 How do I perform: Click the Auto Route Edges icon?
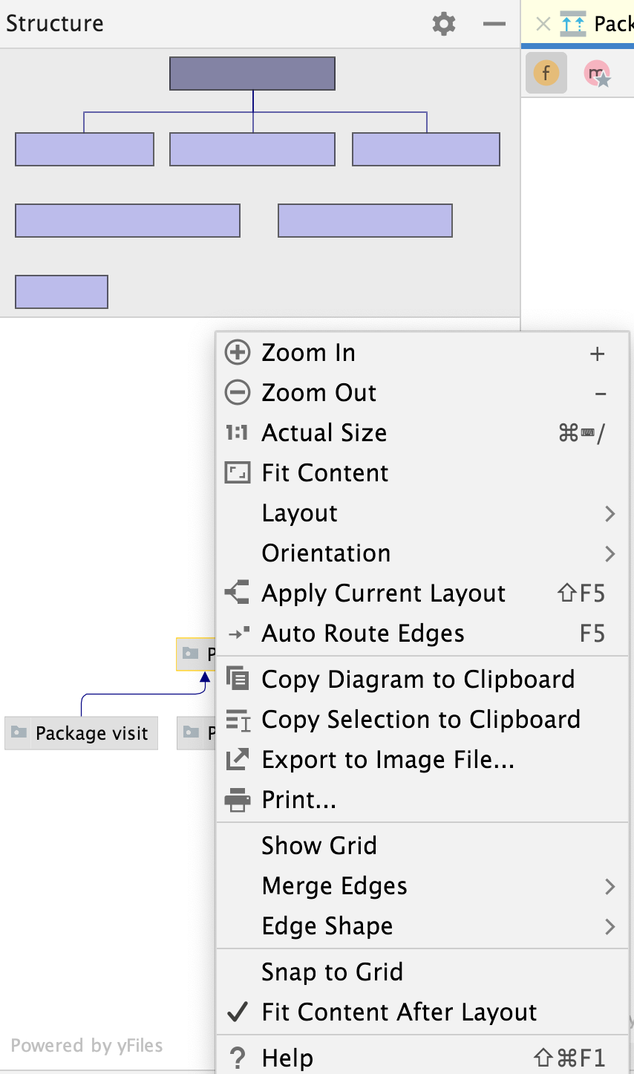coord(238,634)
